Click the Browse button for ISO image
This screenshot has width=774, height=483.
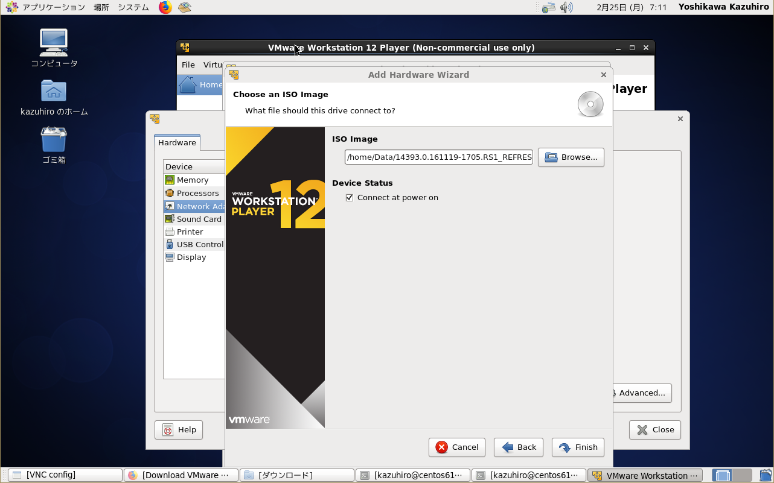[571, 157]
